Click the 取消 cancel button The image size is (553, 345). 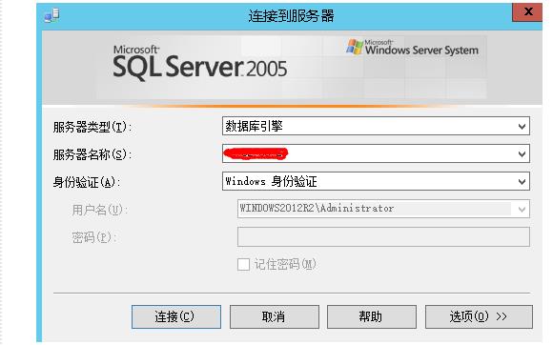[x=274, y=316]
